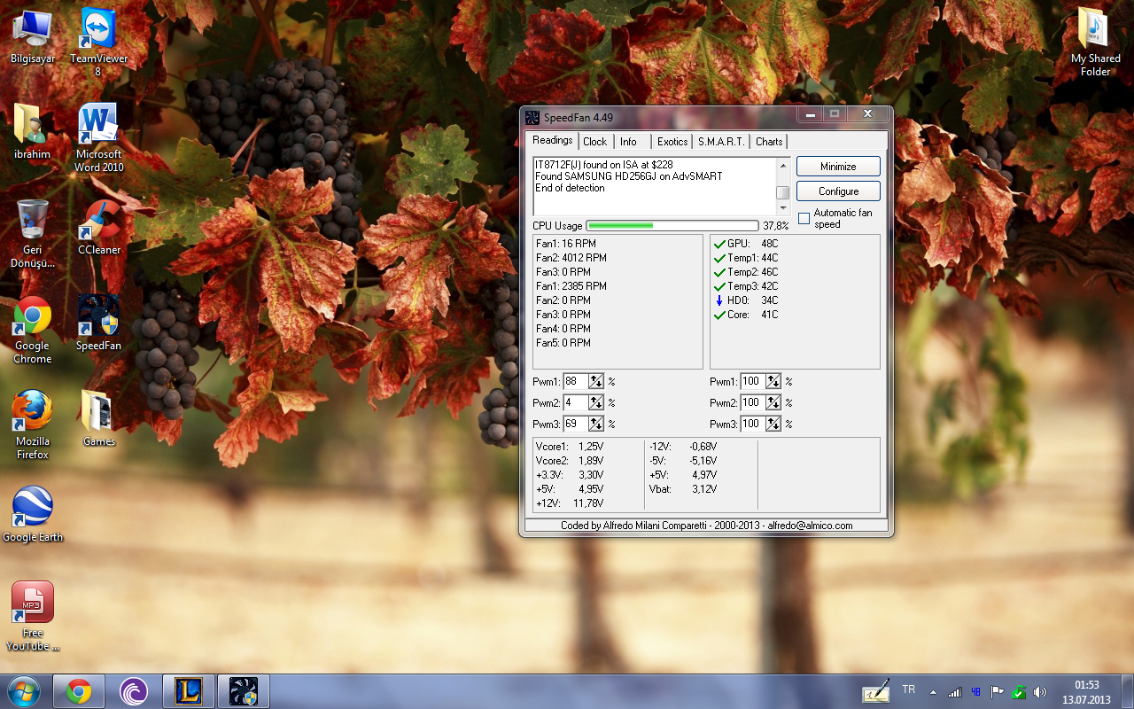Open the S.M.A.R.T. tab
This screenshot has width=1134, height=709.
click(721, 142)
